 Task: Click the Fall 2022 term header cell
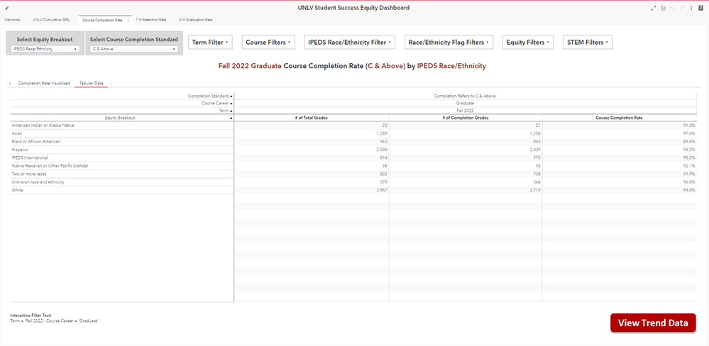click(466, 111)
